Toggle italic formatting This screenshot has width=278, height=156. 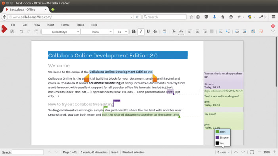click(141, 32)
